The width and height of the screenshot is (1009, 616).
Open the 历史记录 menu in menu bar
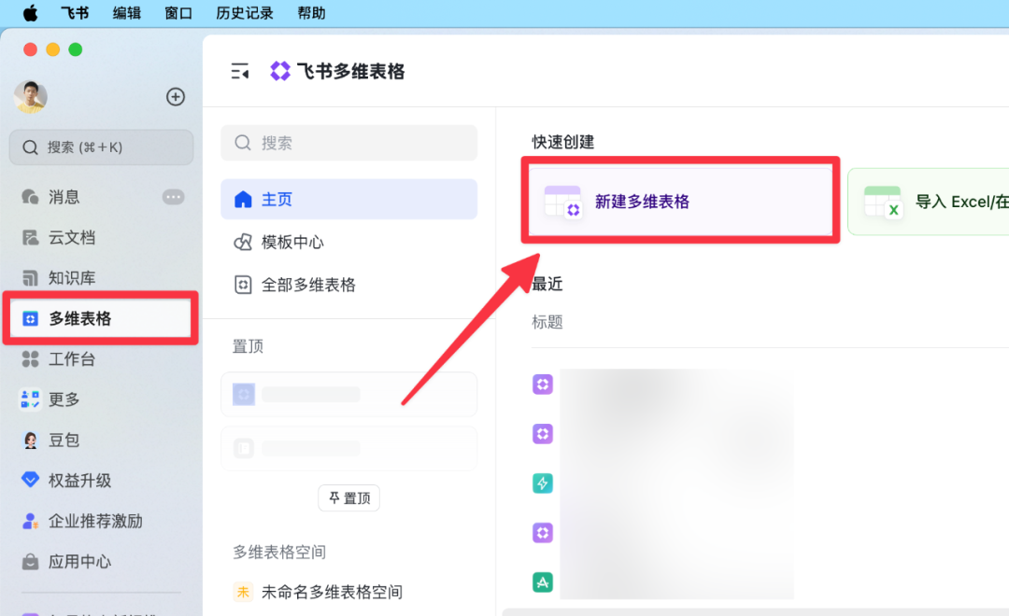point(244,13)
